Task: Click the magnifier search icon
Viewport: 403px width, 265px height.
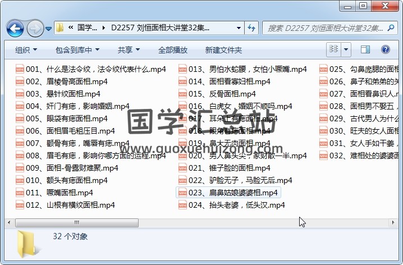Action: tap(391, 28)
